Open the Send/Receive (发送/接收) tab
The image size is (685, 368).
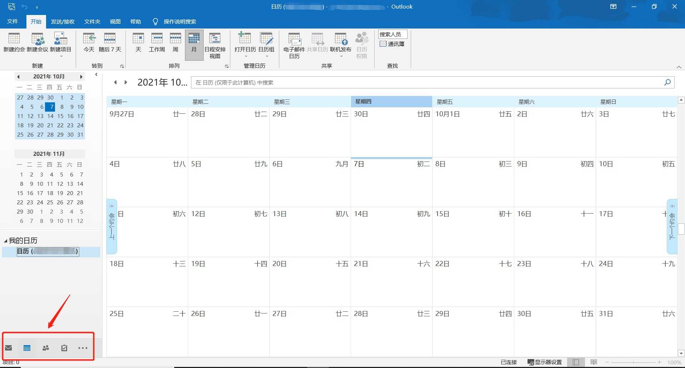click(x=63, y=21)
